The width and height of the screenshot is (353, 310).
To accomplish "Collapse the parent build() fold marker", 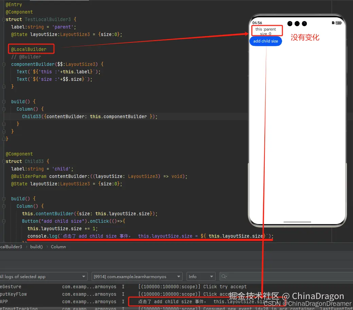I will coord(4,102).
